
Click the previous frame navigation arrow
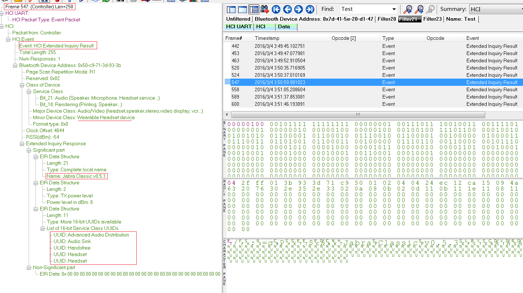288,9
